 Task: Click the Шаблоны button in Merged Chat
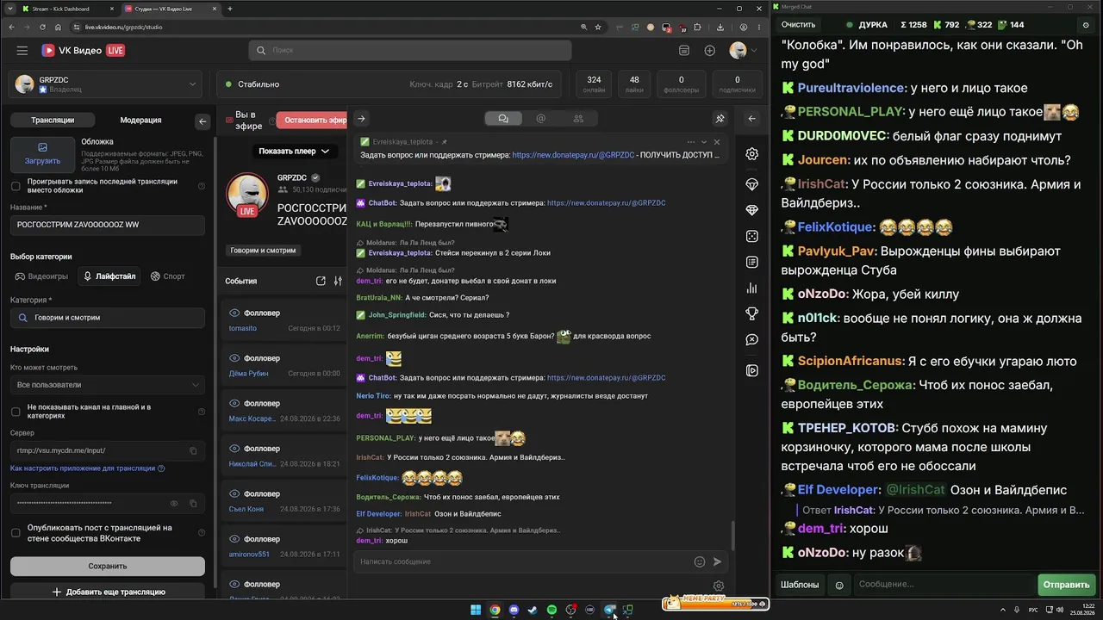click(x=800, y=585)
